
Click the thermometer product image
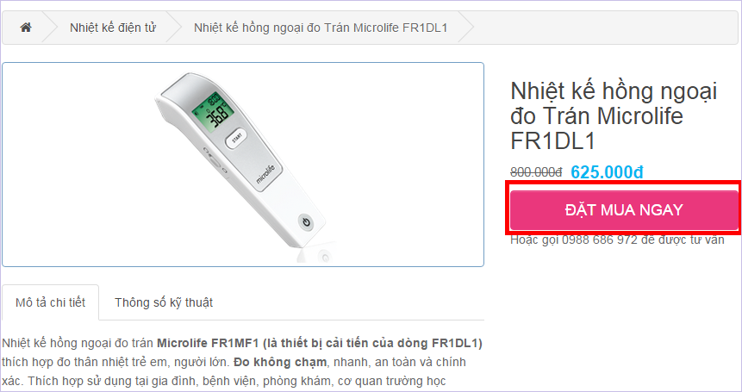(243, 164)
